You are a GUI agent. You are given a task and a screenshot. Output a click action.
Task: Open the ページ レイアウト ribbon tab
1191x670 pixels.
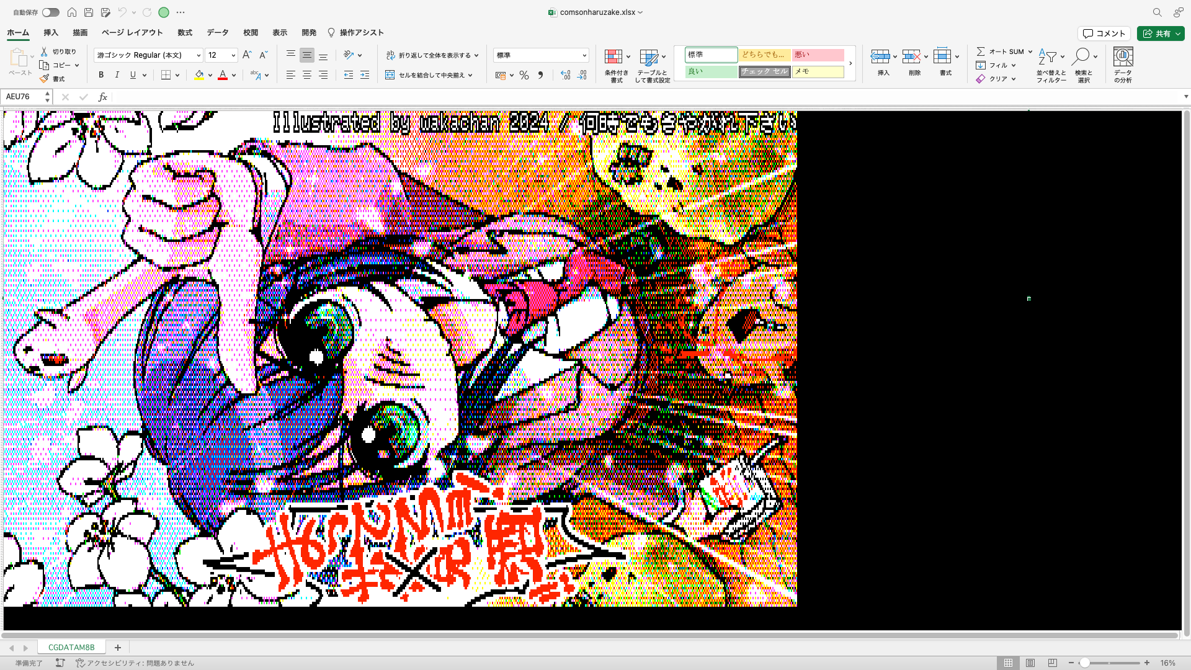tap(132, 33)
